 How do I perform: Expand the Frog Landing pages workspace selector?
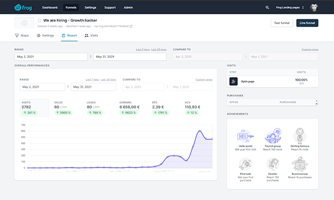click(x=290, y=8)
